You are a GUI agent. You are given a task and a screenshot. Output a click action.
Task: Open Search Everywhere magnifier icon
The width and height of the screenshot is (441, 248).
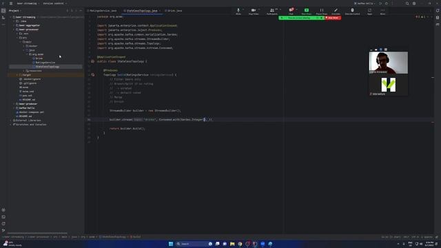[x=407, y=3]
